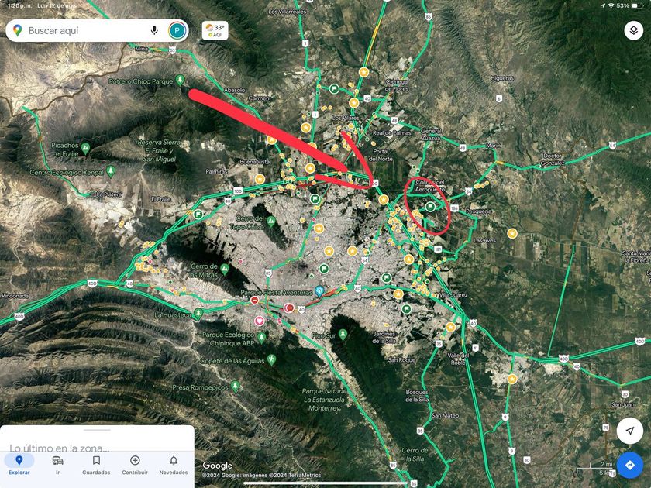The width and height of the screenshot is (651, 488).
Task: Tap the pink heart saved place marker
Action: (260, 321)
